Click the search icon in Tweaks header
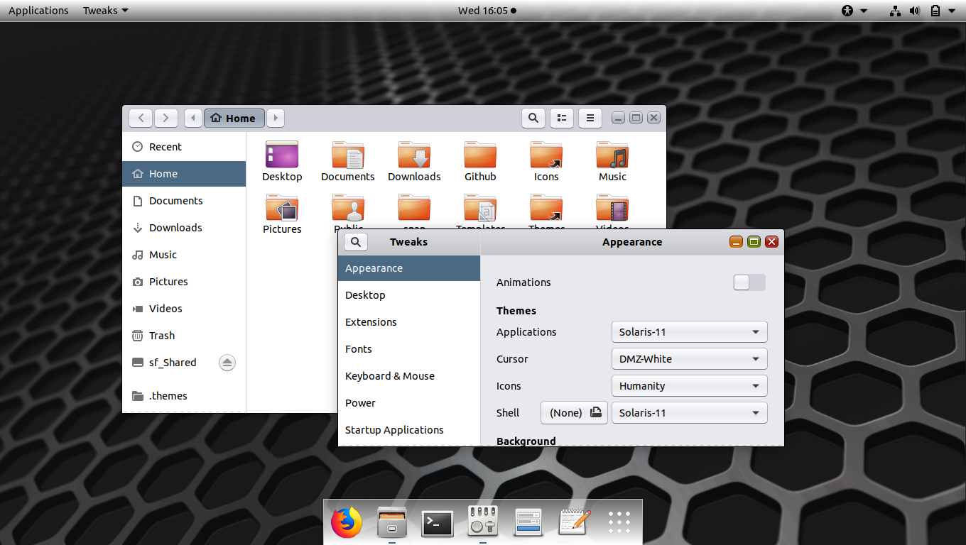Image resolution: width=966 pixels, height=545 pixels. click(355, 241)
